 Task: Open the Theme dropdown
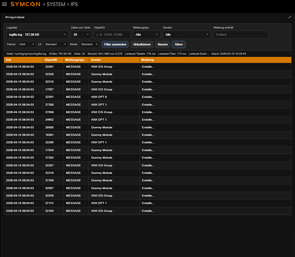(x=27, y=44)
